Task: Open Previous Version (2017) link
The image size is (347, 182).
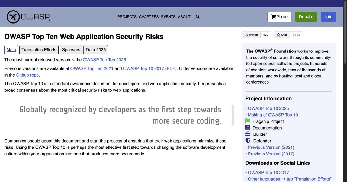Action: pos(271,154)
